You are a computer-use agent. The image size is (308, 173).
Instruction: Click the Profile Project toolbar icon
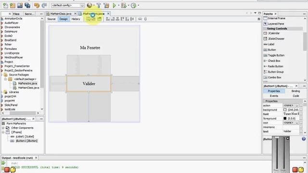(134, 5)
